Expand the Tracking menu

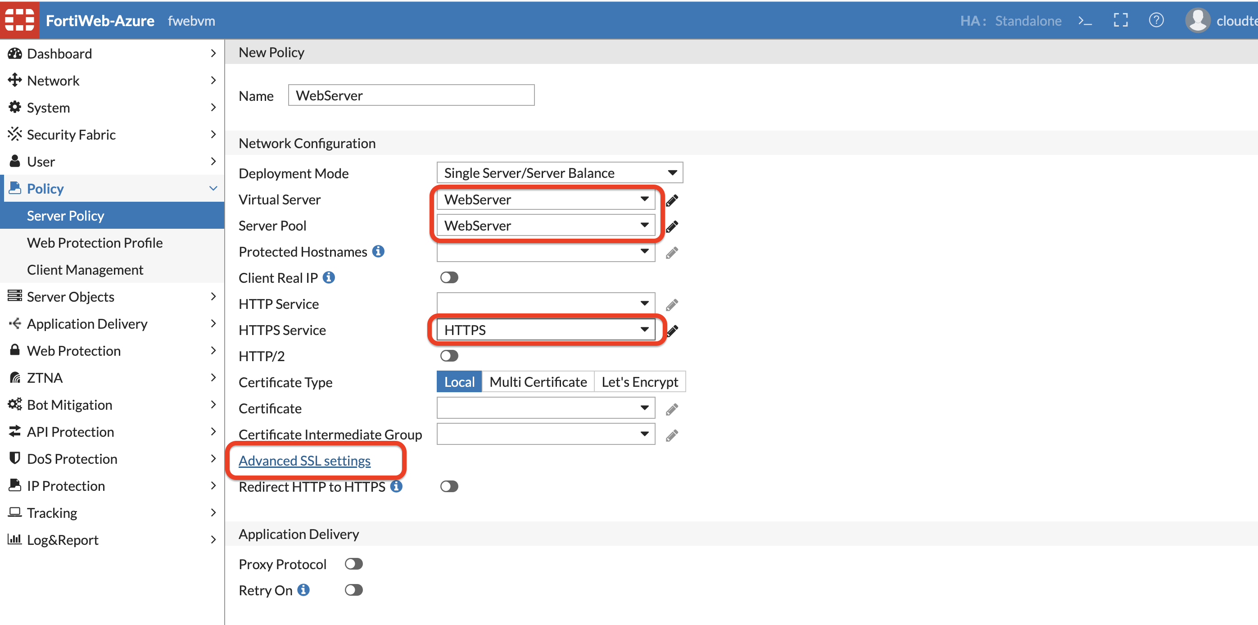click(112, 512)
